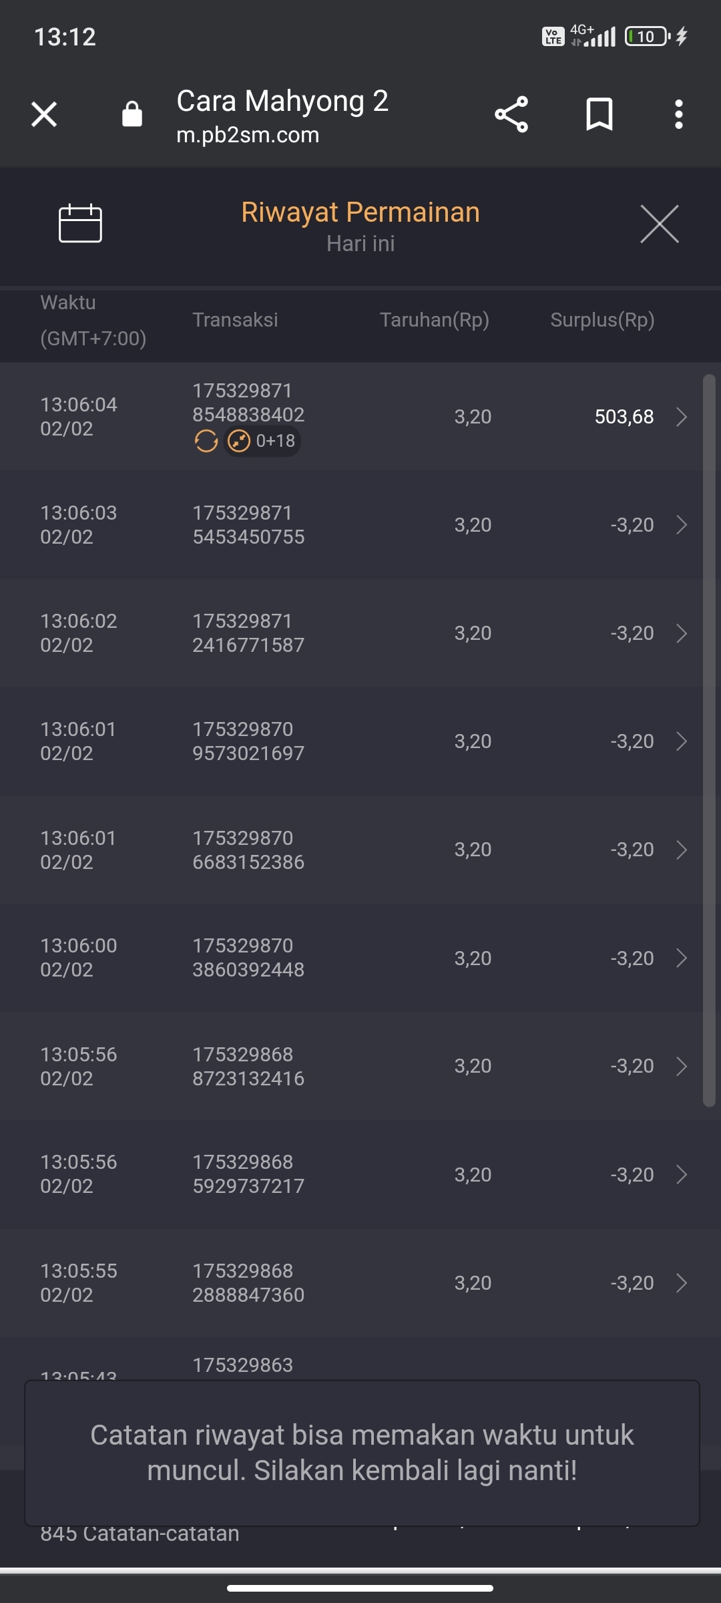This screenshot has width=721, height=1603.
Task: Expand details for the 503,68 surplus row
Action: [681, 417]
